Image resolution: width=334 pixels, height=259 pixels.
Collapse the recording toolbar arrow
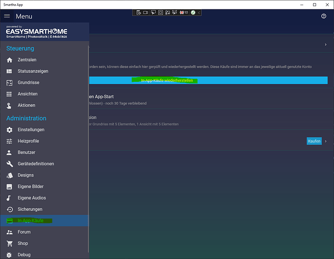(199, 12)
